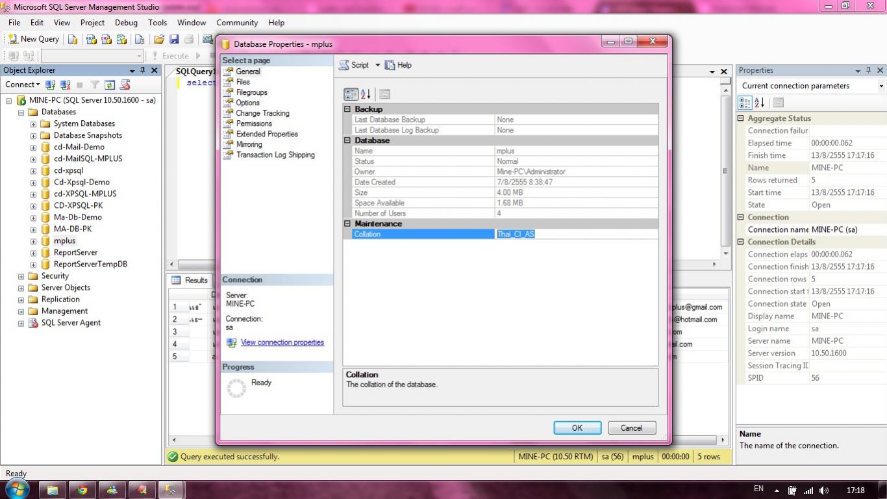The width and height of the screenshot is (887, 499).
Task: Expand the System Databases node
Action: click(33, 124)
